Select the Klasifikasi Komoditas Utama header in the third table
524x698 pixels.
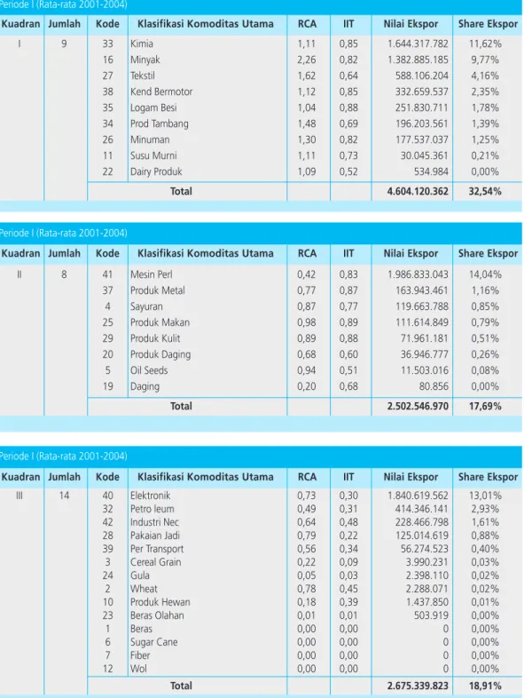coord(206,477)
